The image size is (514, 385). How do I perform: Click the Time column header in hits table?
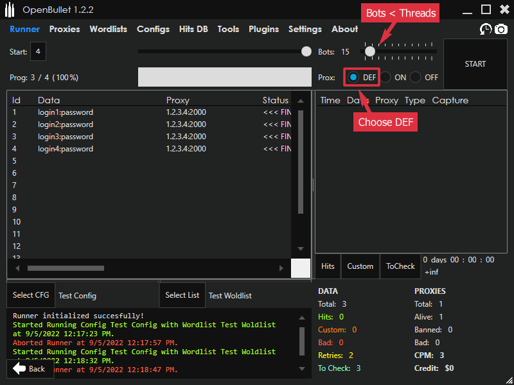pos(330,100)
